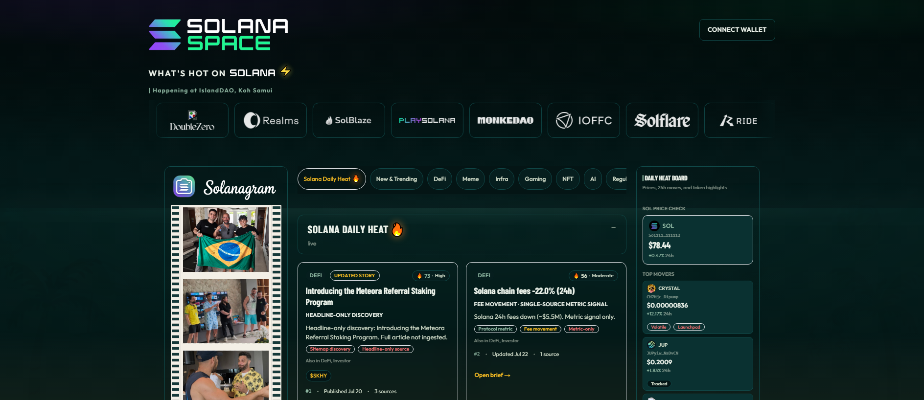Click the Connect Wallet button

coord(737,30)
